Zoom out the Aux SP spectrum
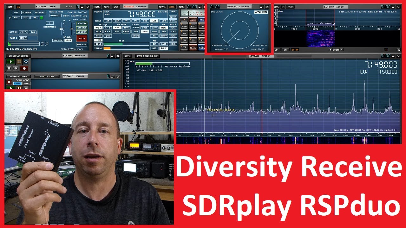The image size is (406, 228). coord(331,50)
